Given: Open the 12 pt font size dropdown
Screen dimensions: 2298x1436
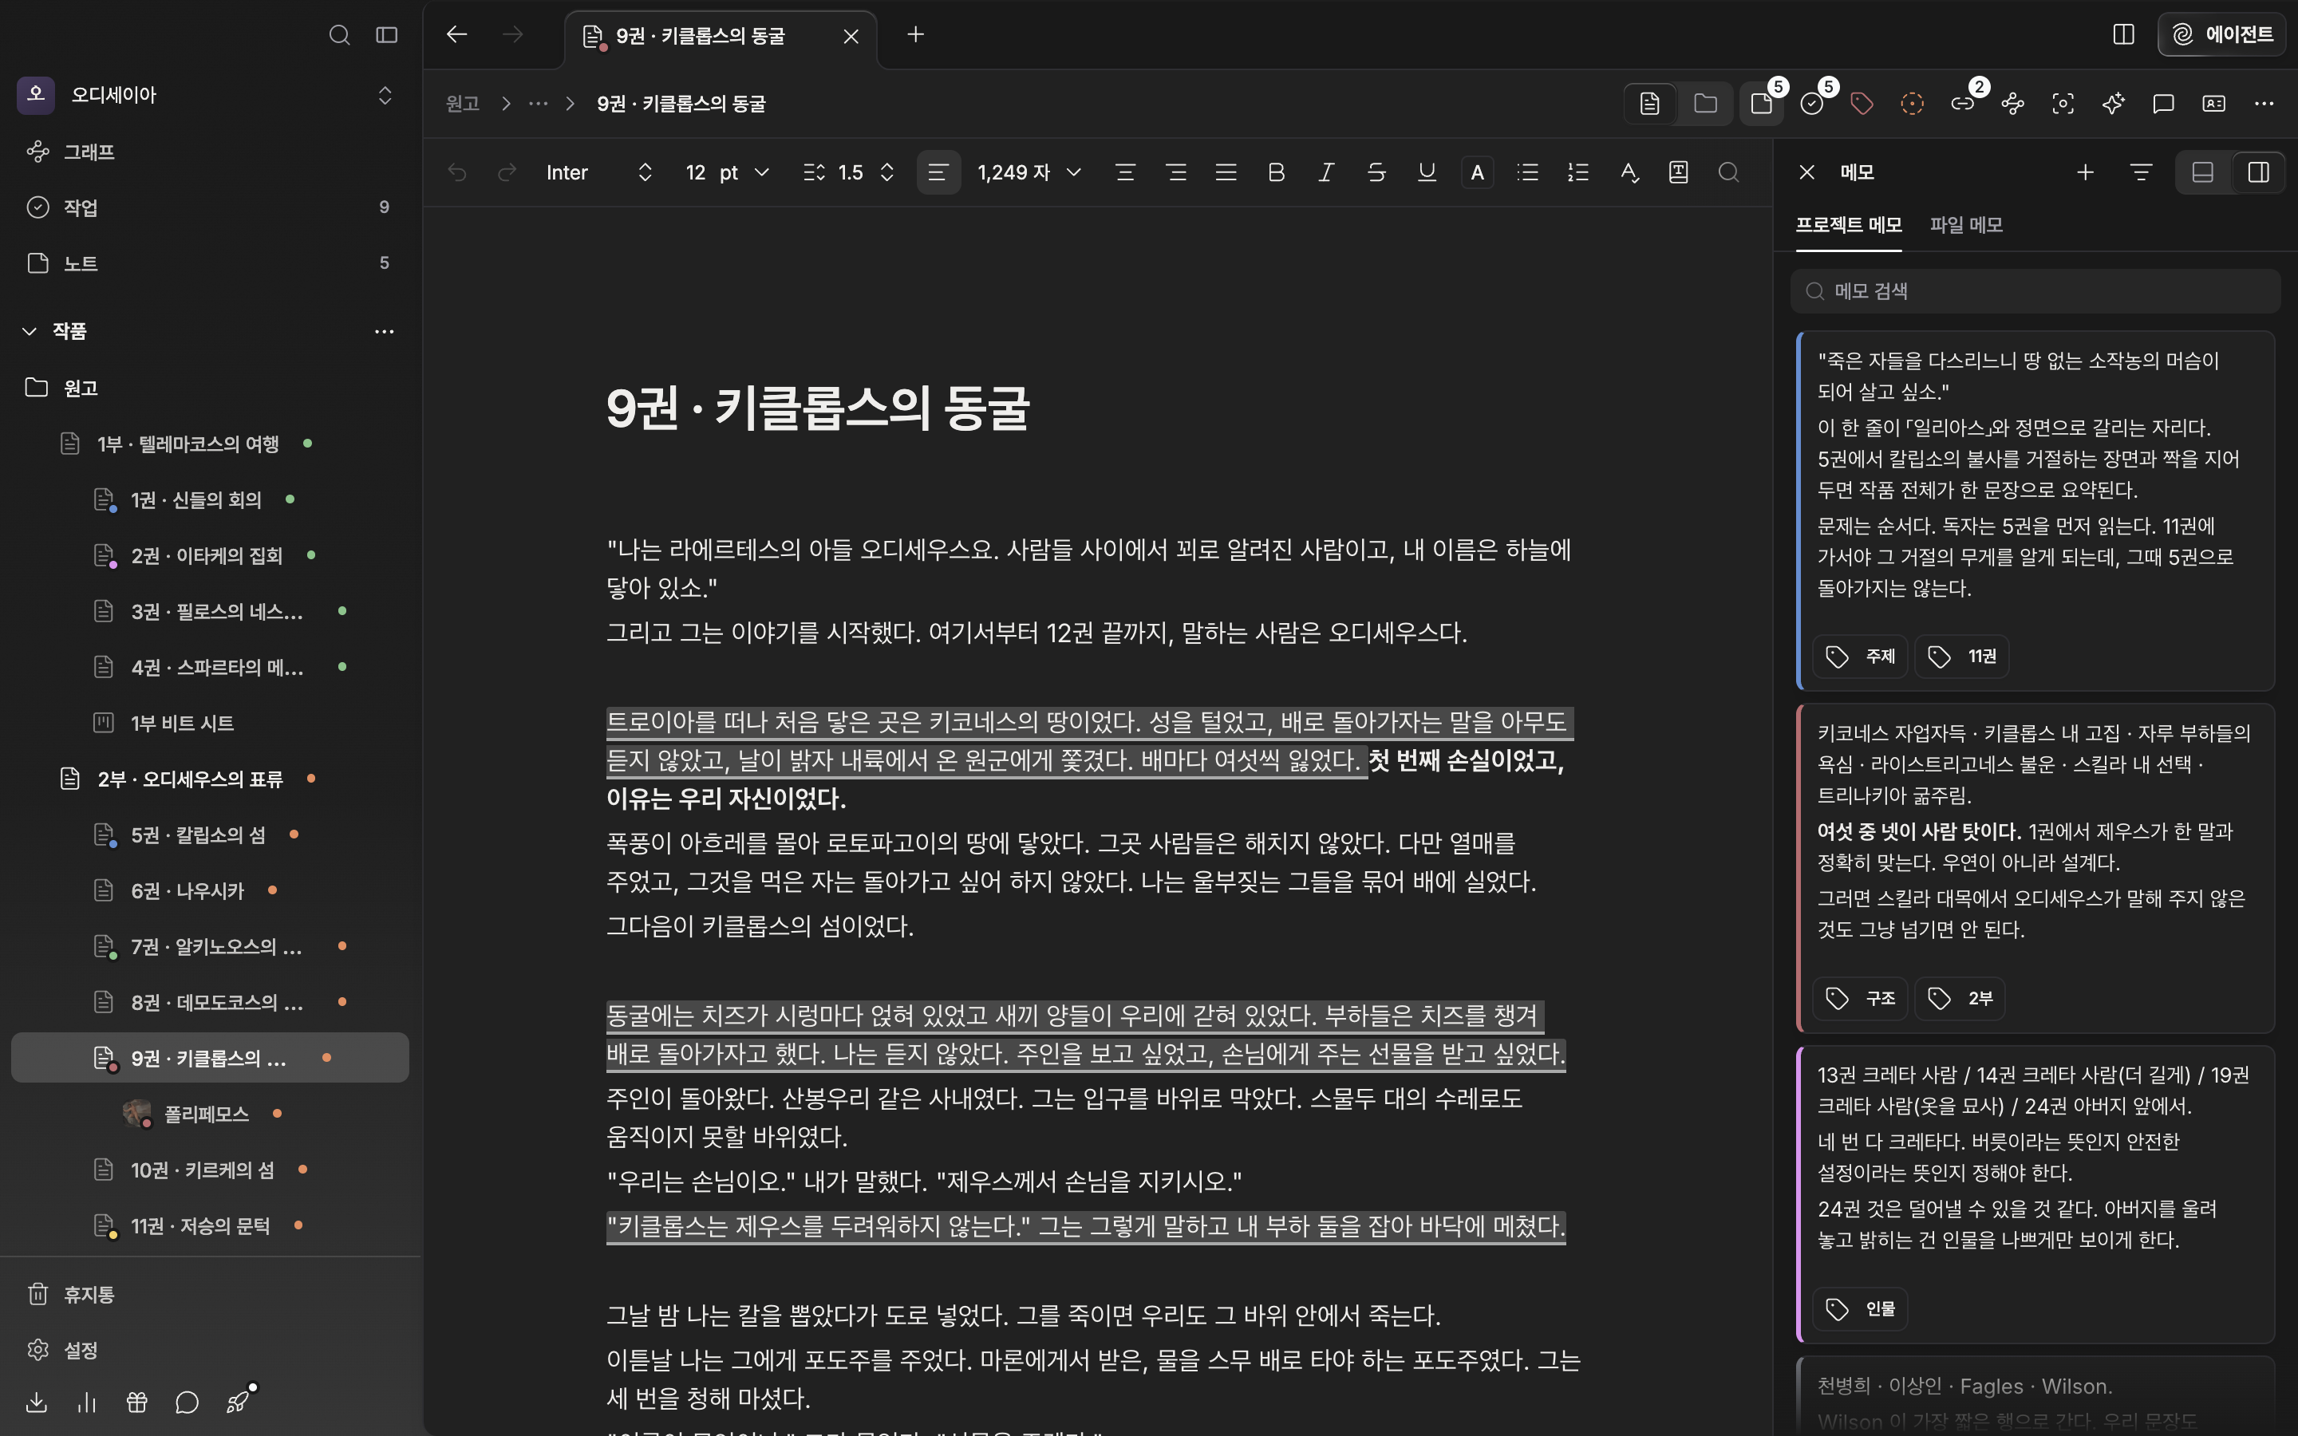Looking at the screenshot, I should click(x=726, y=172).
